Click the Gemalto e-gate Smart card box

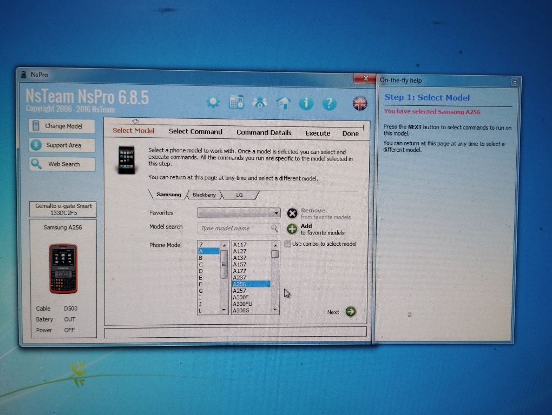point(63,210)
